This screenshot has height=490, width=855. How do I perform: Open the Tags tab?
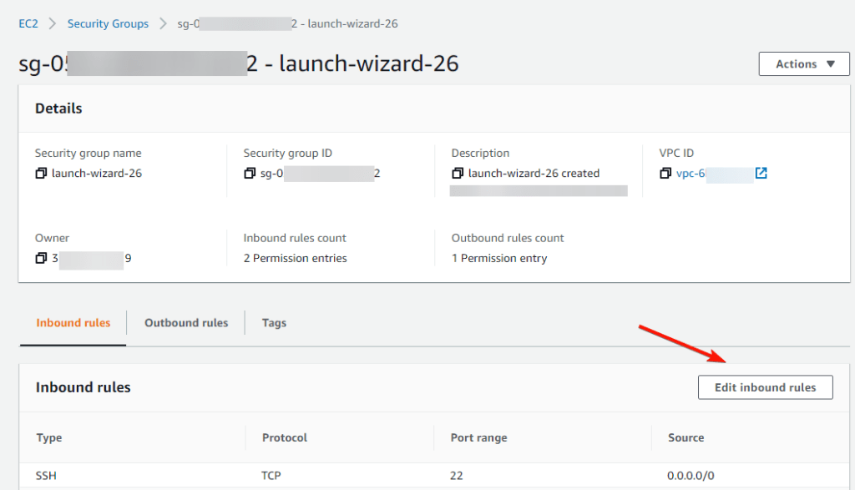click(274, 323)
